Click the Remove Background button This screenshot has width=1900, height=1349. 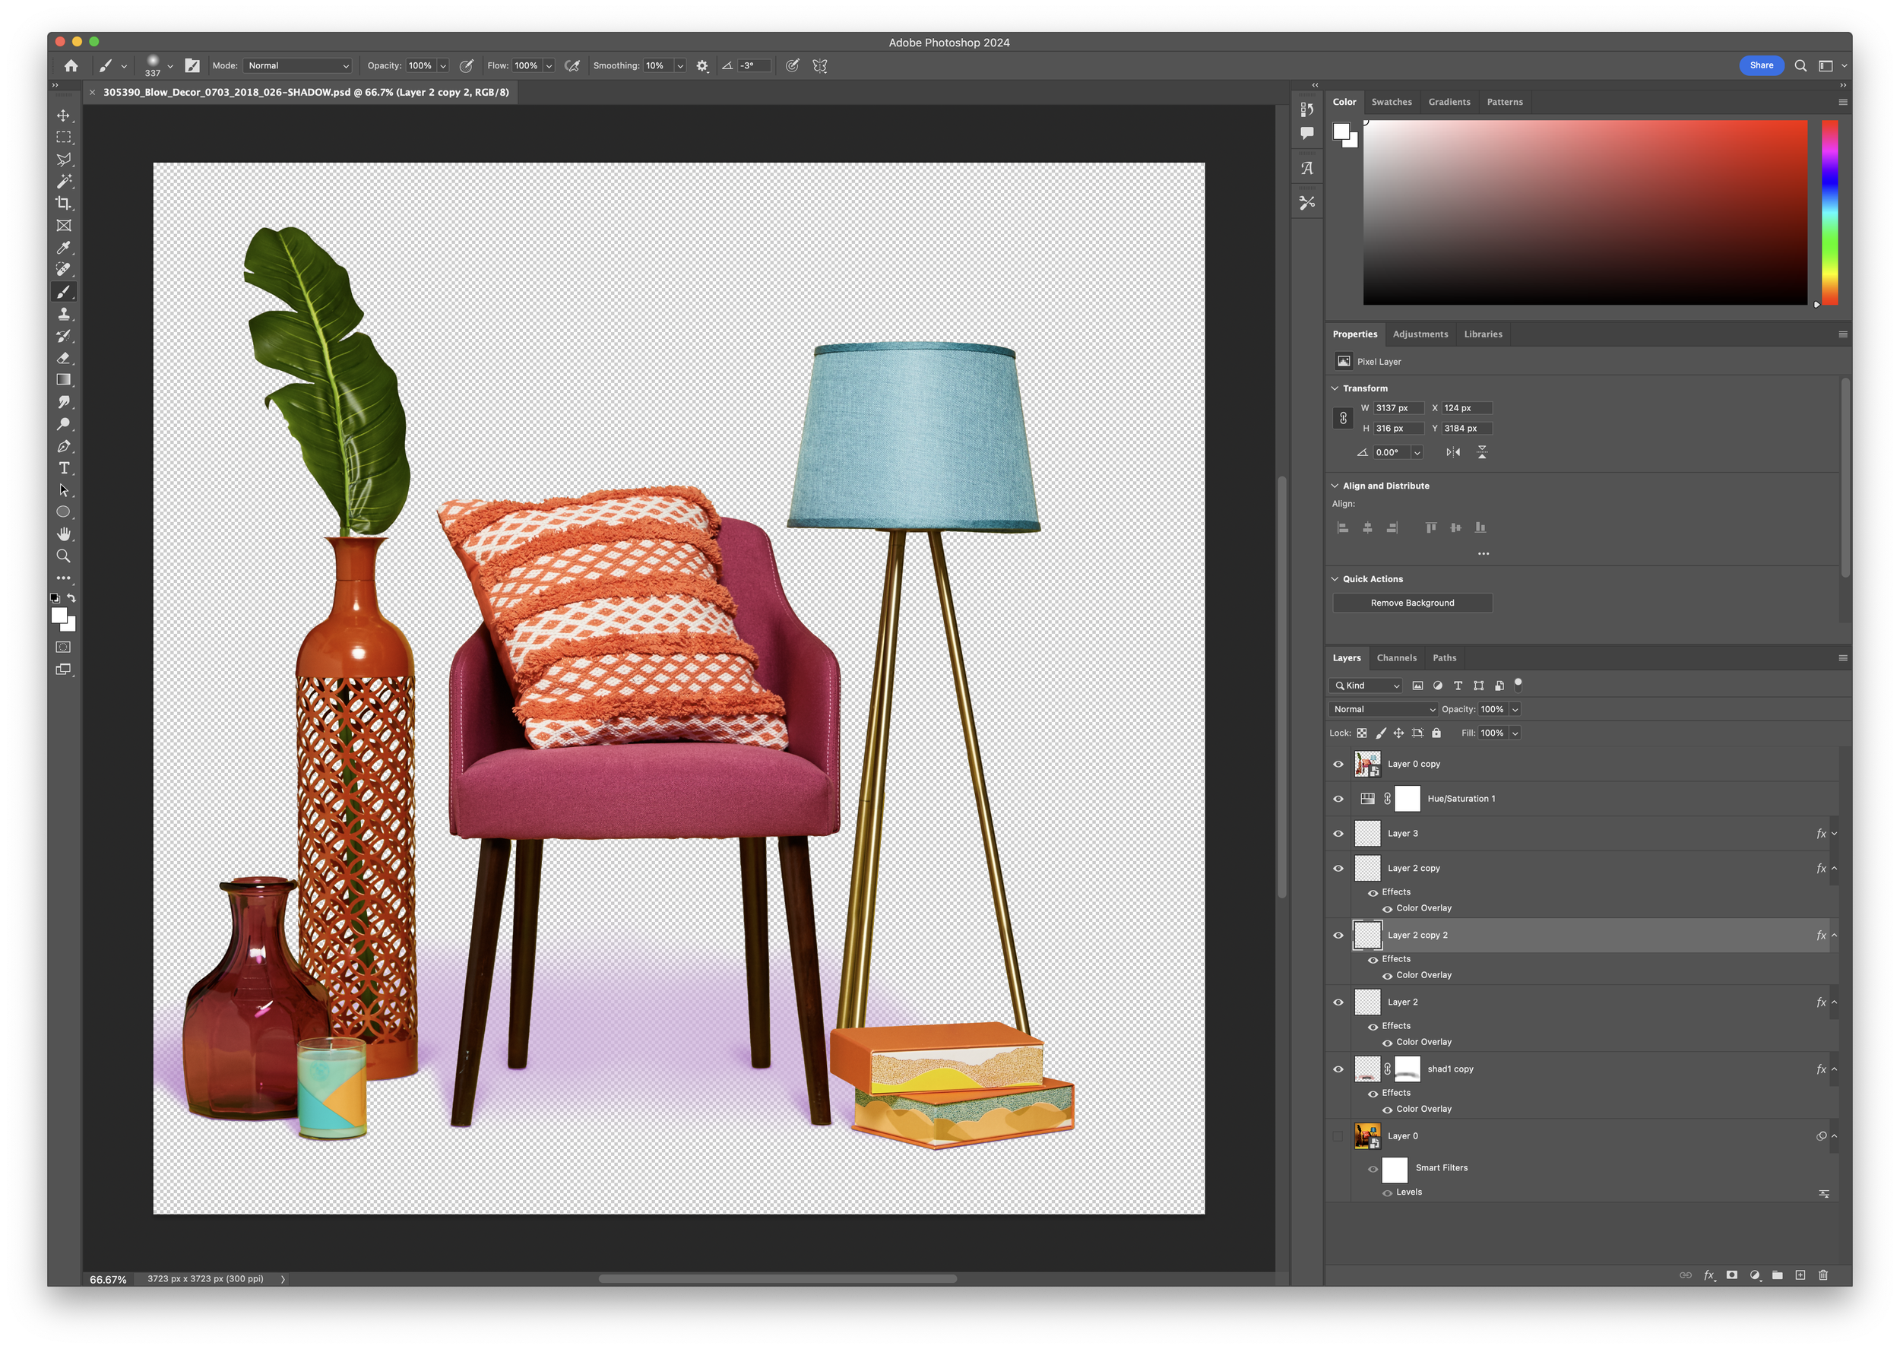(x=1412, y=603)
